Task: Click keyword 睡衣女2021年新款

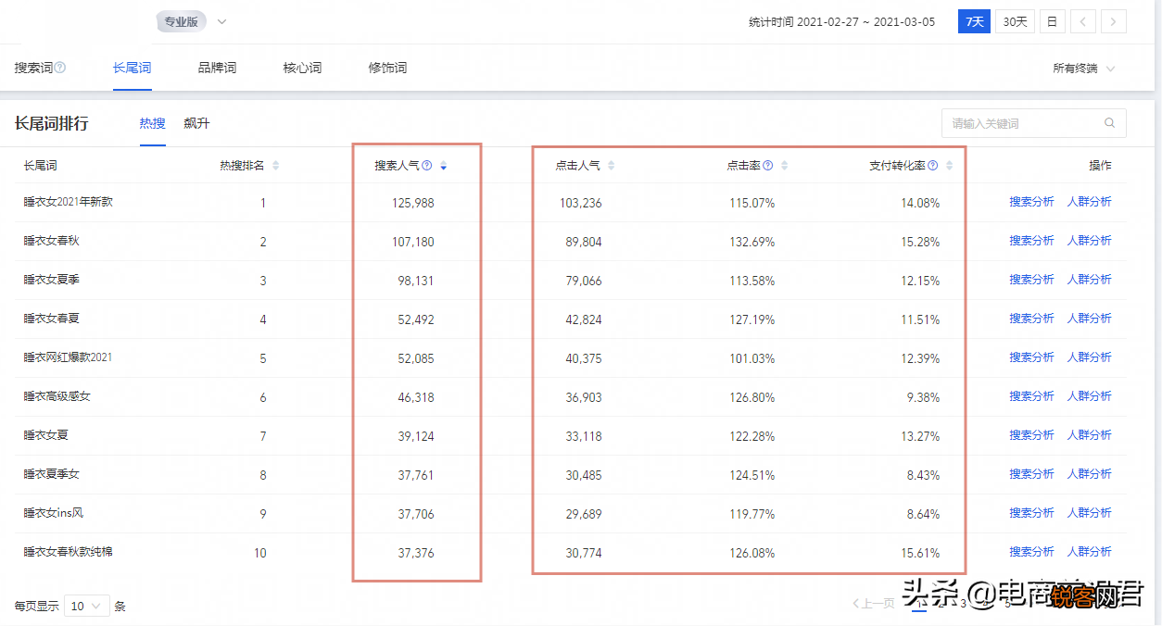Action: tap(69, 202)
